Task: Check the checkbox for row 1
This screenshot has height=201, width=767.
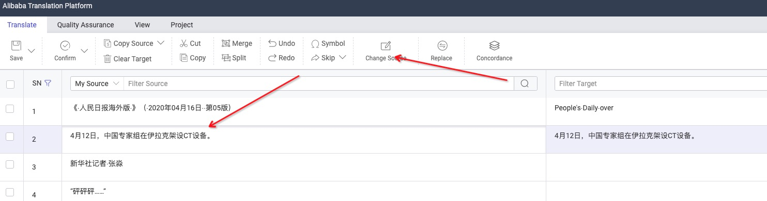Action: 10,109
